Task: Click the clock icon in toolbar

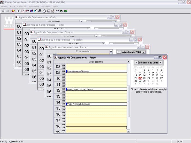Action: click(44, 11)
